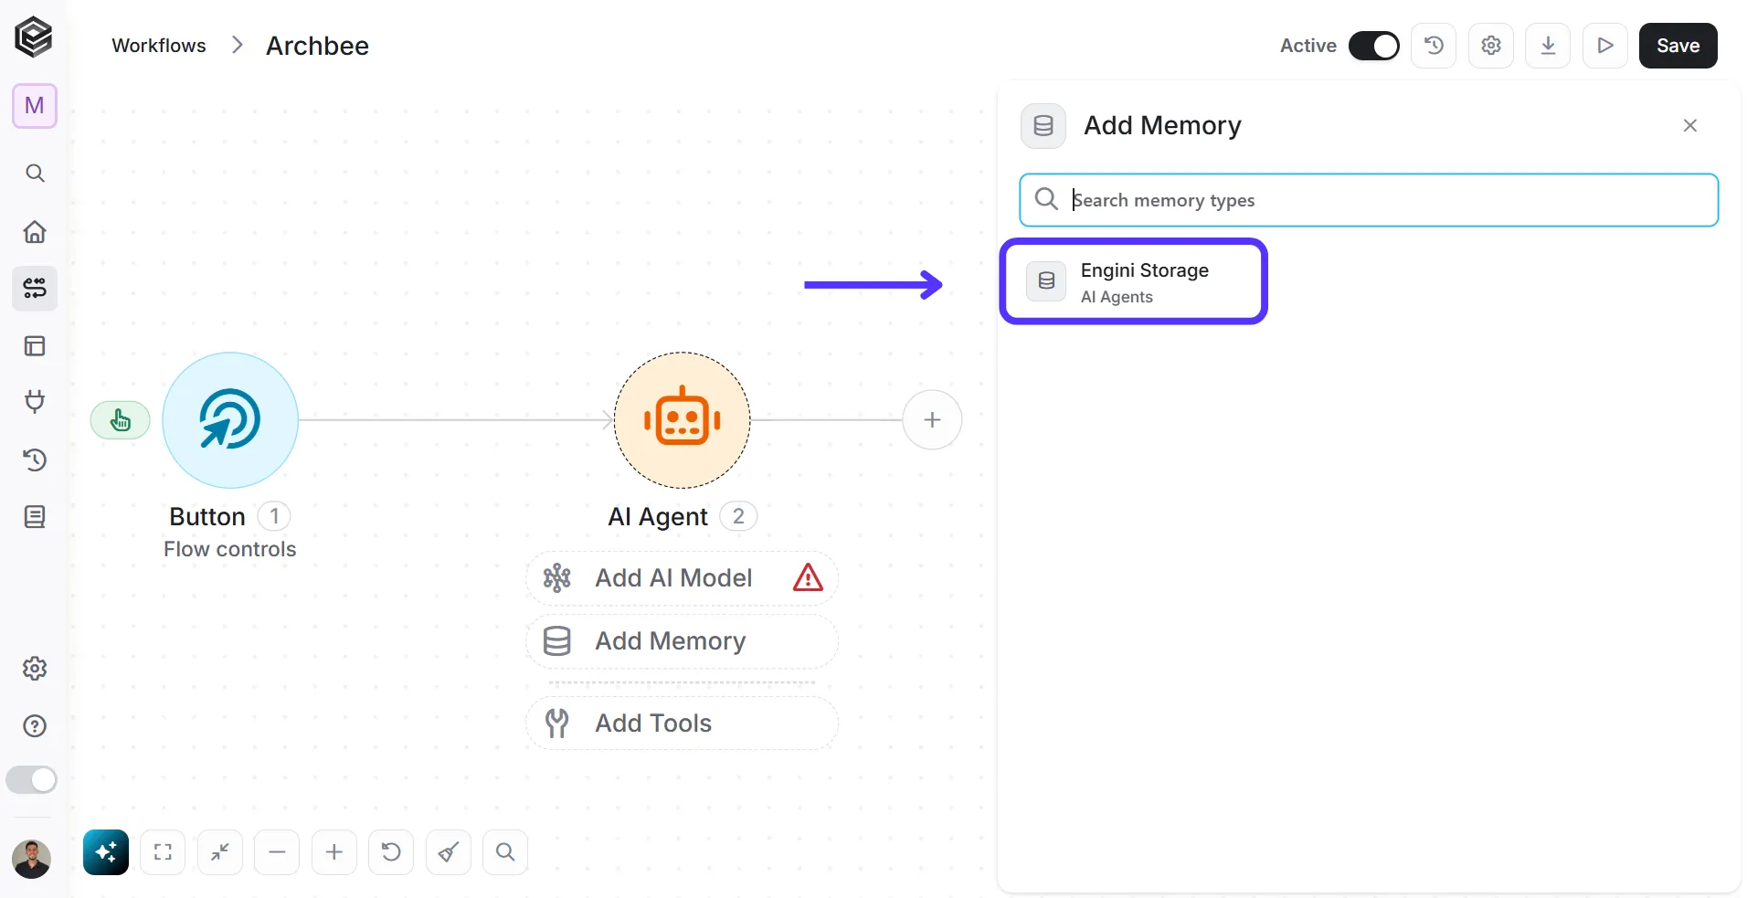Open the sidebar settings gear
The height and width of the screenshot is (898, 1747).
(35, 669)
